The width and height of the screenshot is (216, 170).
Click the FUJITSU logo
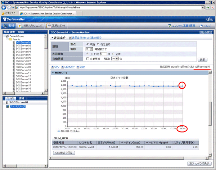pyautogui.click(x=210, y=19)
